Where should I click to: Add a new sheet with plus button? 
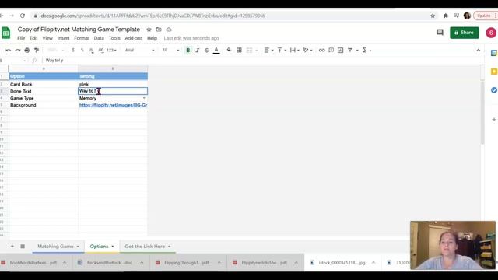[x=12, y=247]
